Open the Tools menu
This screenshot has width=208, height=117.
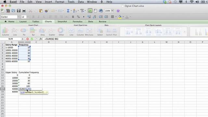71,2
